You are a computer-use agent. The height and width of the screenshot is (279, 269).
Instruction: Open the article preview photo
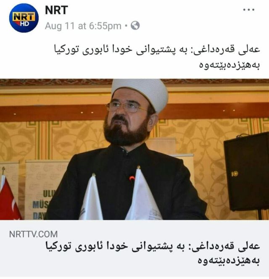pyautogui.click(x=134, y=149)
